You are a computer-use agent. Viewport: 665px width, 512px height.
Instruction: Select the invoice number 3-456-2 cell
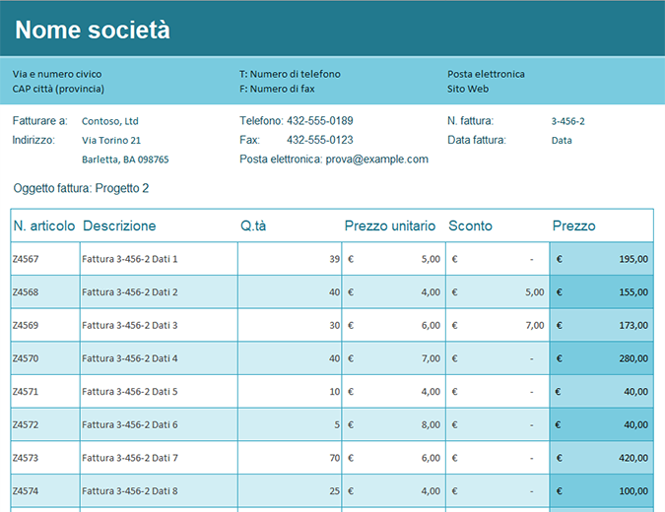[567, 121]
